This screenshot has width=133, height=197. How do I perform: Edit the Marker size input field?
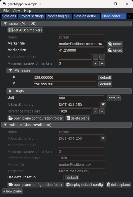click(81, 50)
